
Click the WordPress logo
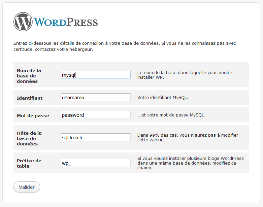point(56,22)
